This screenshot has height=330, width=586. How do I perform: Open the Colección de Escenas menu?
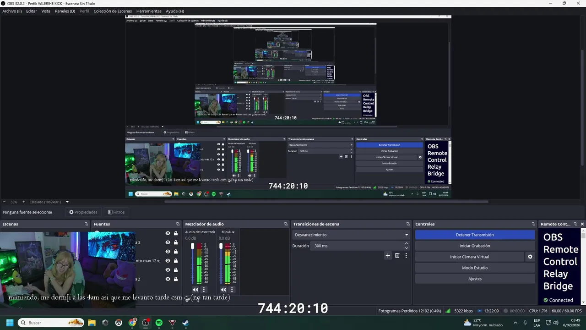coord(113,11)
